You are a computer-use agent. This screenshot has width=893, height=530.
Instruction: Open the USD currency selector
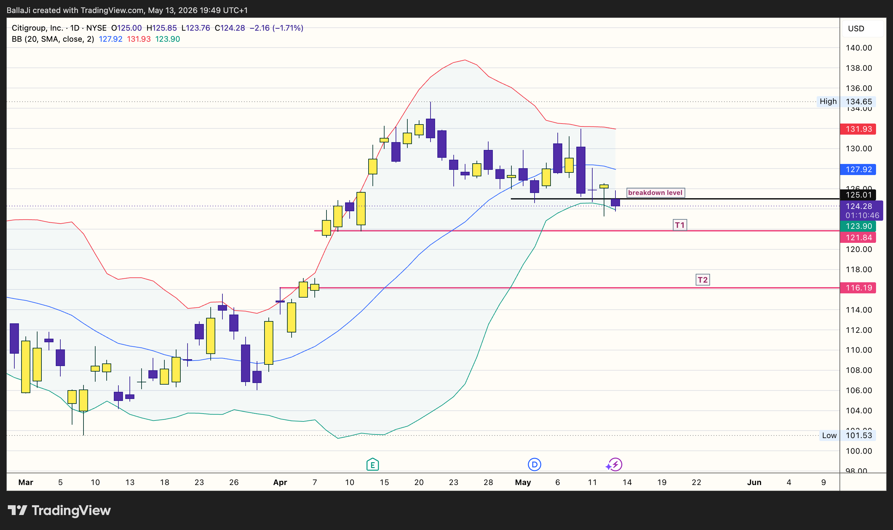[x=863, y=29]
